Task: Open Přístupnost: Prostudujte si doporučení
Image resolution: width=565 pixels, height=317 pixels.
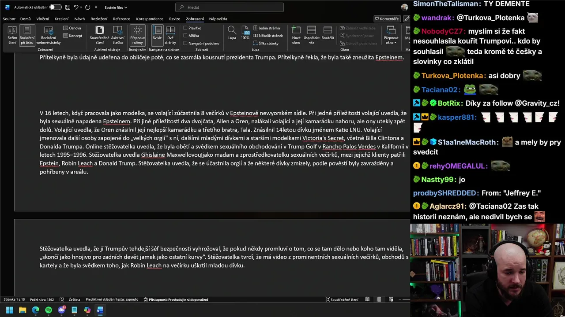Action: (176, 300)
